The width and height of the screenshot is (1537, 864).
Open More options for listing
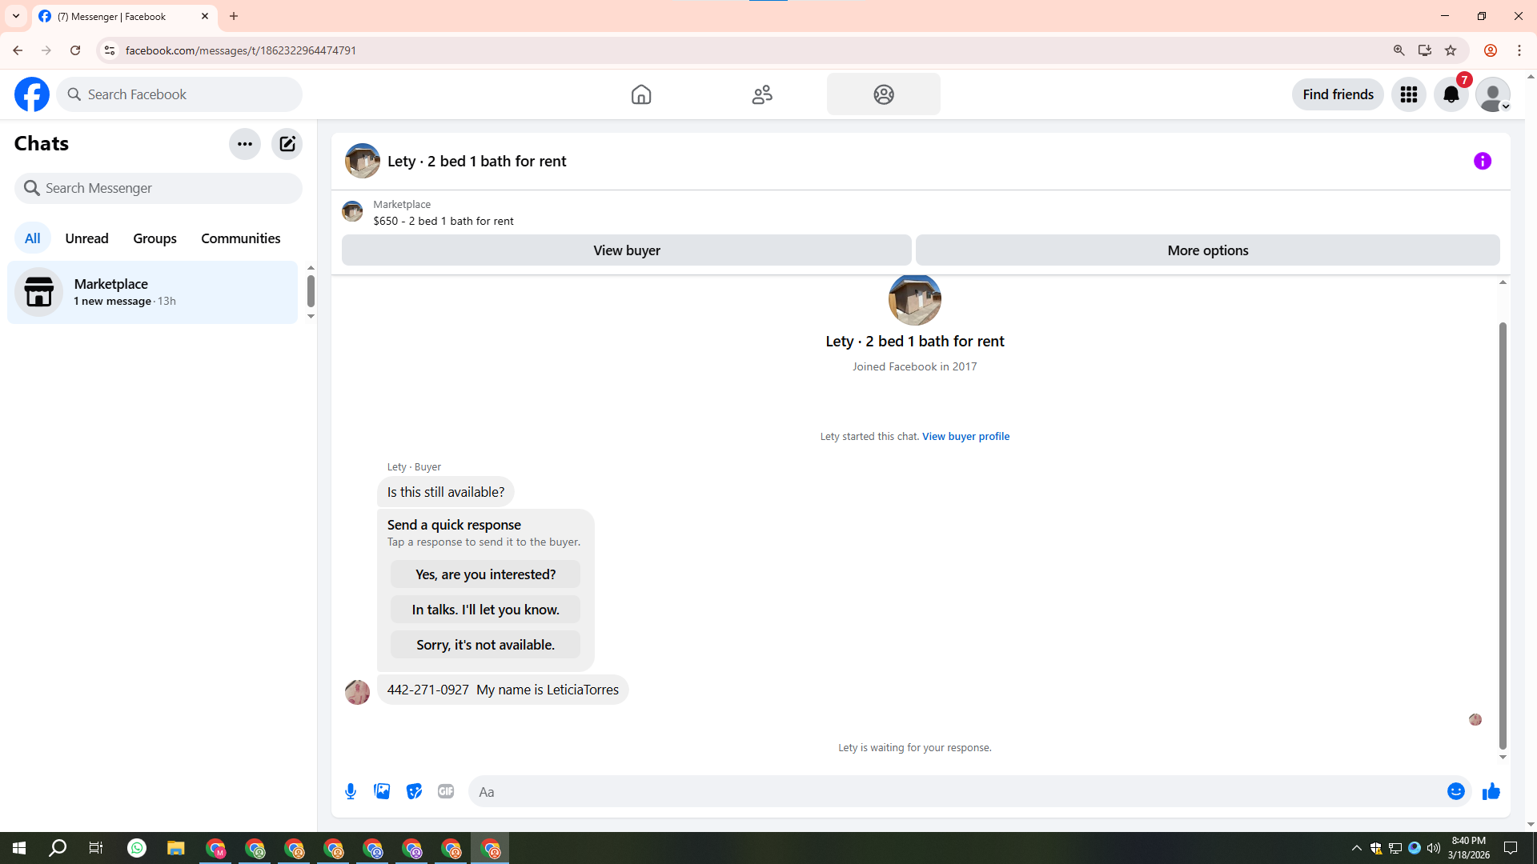click(1207, 250)
